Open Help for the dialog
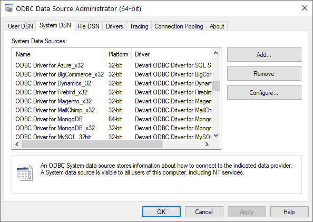The image size is (313, 222). click(x=289, y=211)
